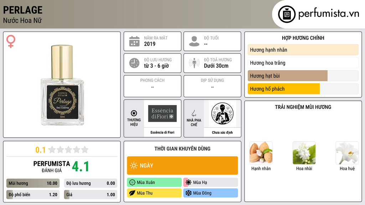Click the flower icon beside Mùa Xuân
This screenshot has height=205, width=365.
(x=132, y=182)
